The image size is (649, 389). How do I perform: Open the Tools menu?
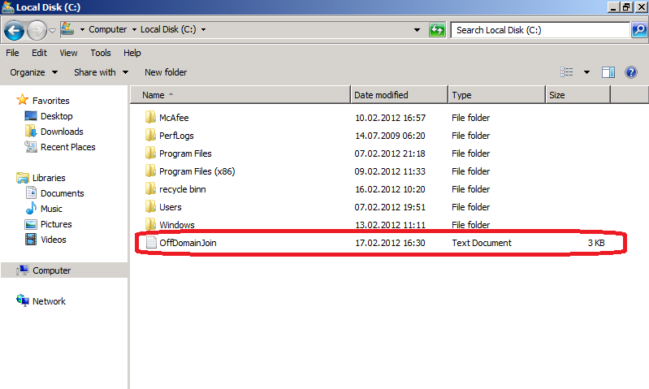pyautogui.click(x=101, y=53)
